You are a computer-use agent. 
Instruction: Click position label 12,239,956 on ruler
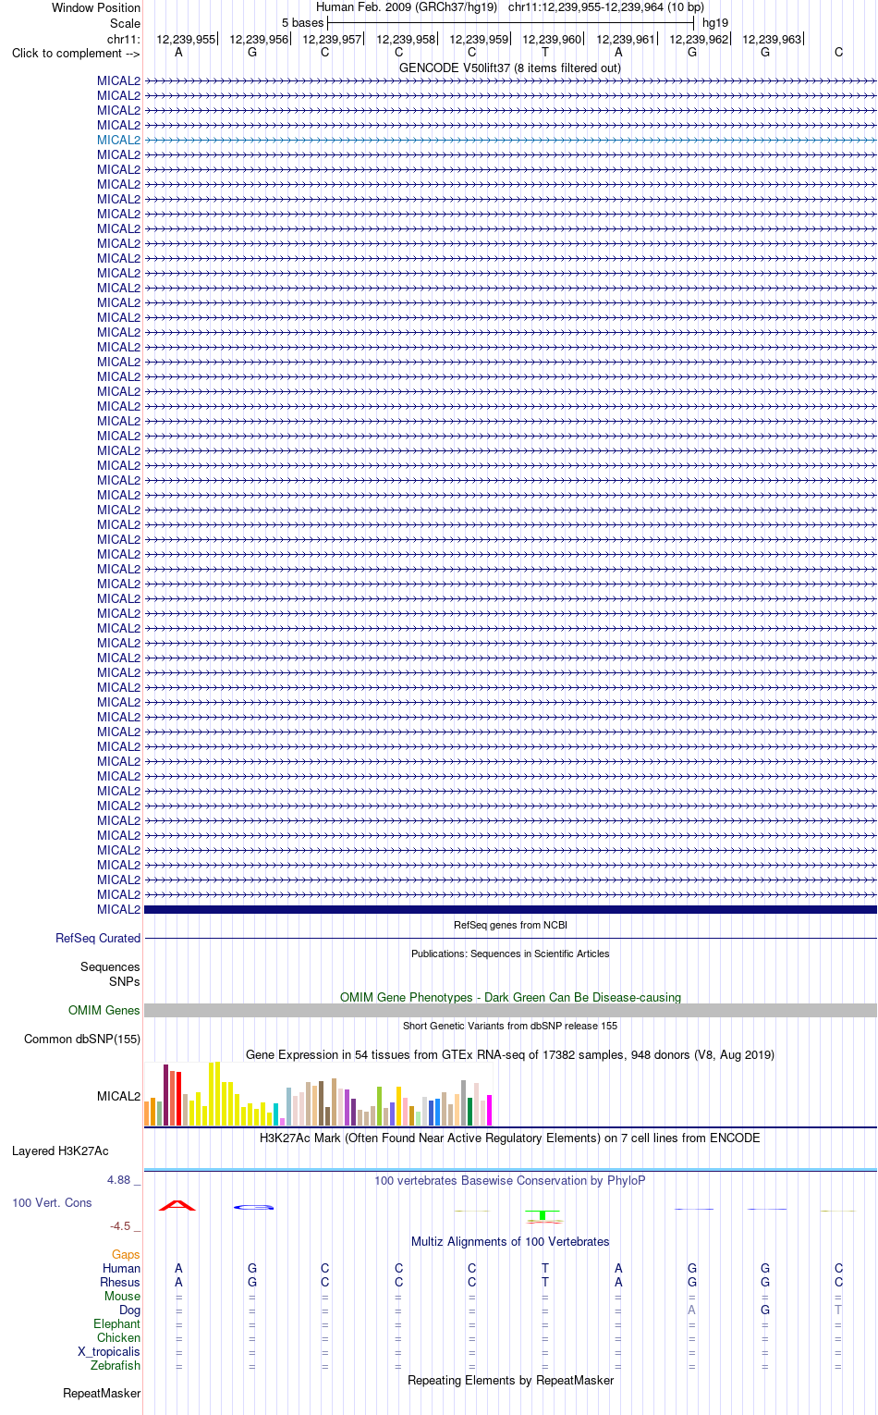[x=259, y=39]
